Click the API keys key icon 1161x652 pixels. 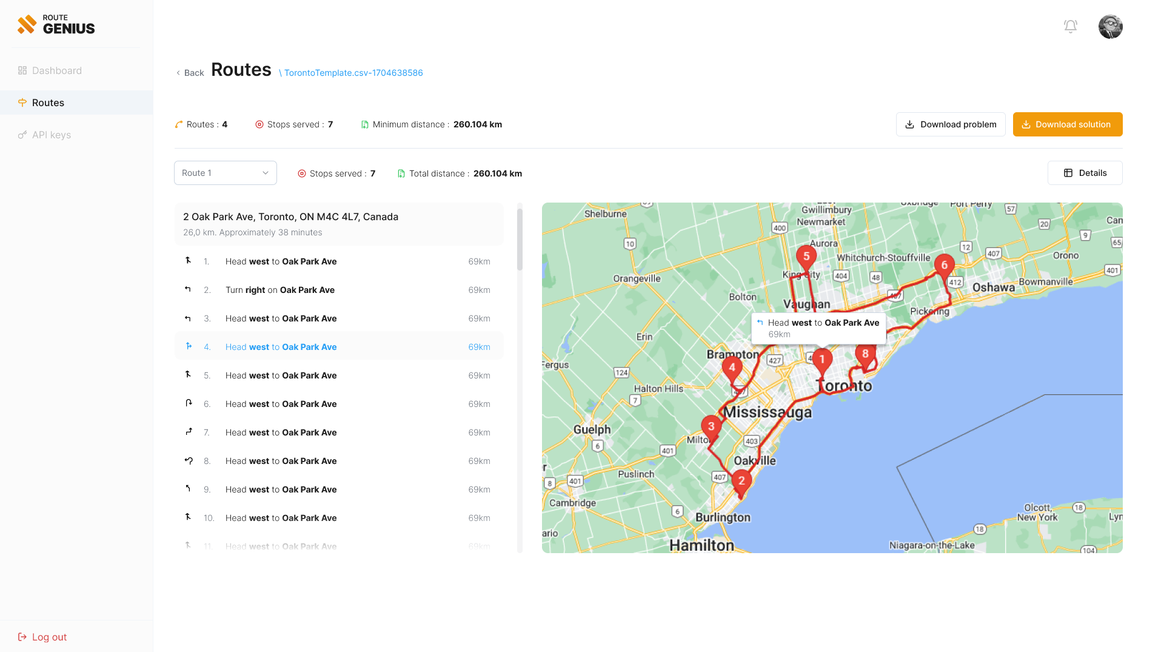(x=22, y=135)
